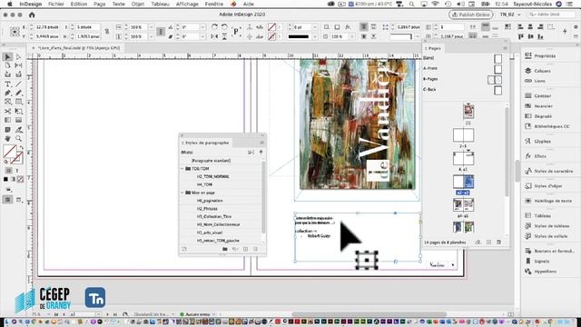Open scale X percentage dropdown
The height and width of the screenshot is (327, 581).
coord(151,27)
